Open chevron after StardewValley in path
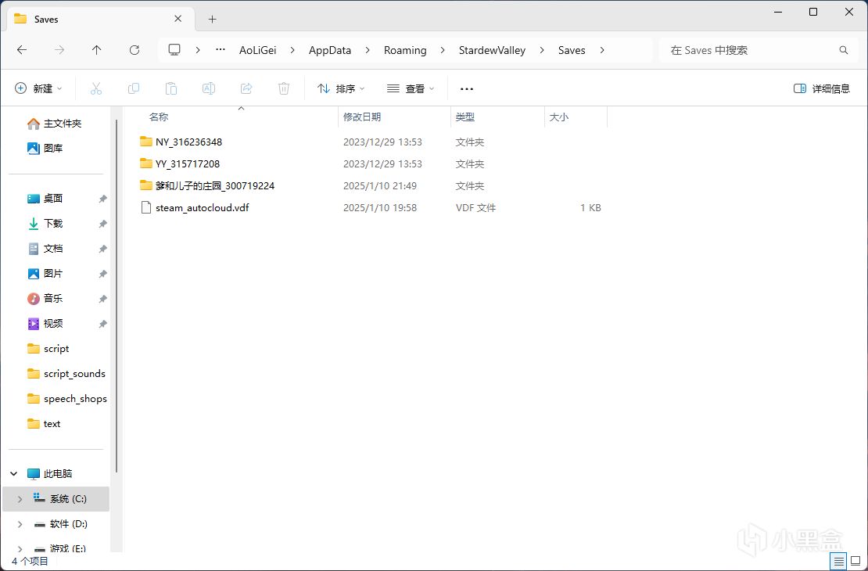Viewport: 868px width, 571px height. (x=541, y=50)
